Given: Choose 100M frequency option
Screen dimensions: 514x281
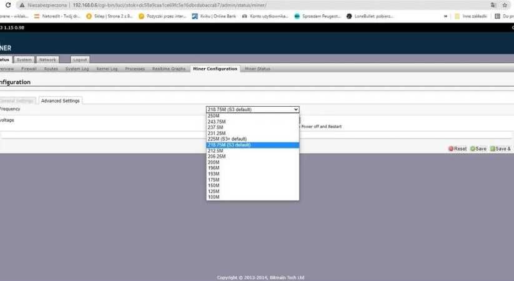Looking at the screenshot, I should [253, 197].
